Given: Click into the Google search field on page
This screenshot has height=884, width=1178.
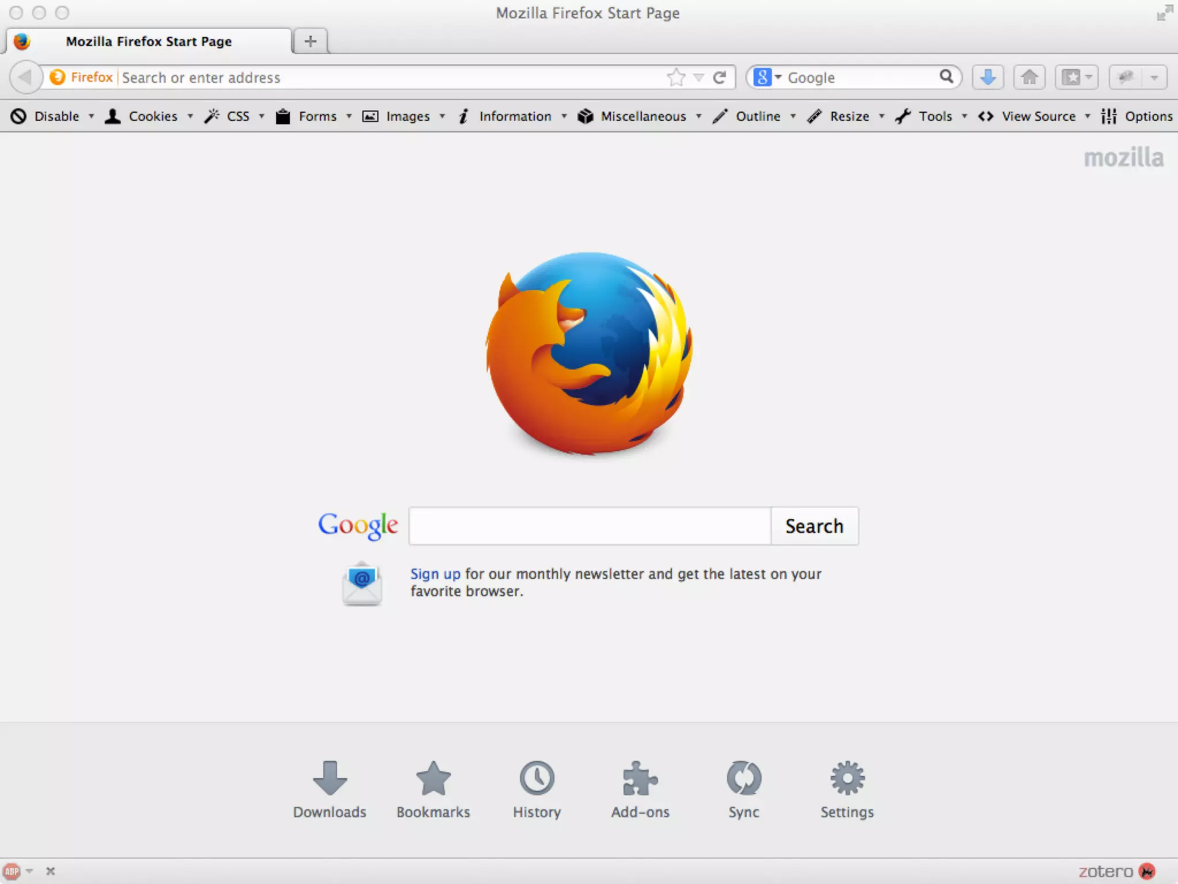Looking at the screenshot, I should pyautogui.click(x=589, y=526).
